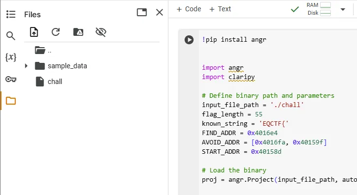Mount Google Drive in the file browser

(x=78, y=32)
